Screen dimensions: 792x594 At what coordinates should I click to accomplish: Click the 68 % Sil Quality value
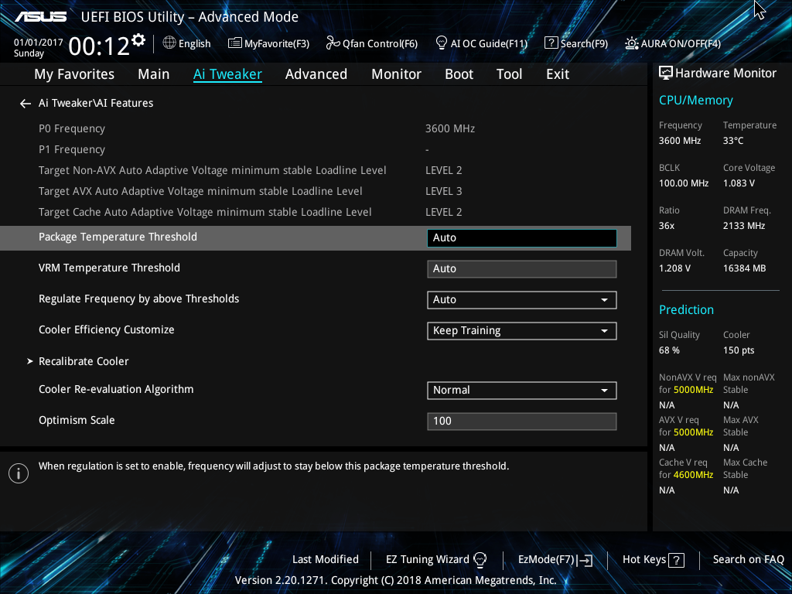pos(669,350)
